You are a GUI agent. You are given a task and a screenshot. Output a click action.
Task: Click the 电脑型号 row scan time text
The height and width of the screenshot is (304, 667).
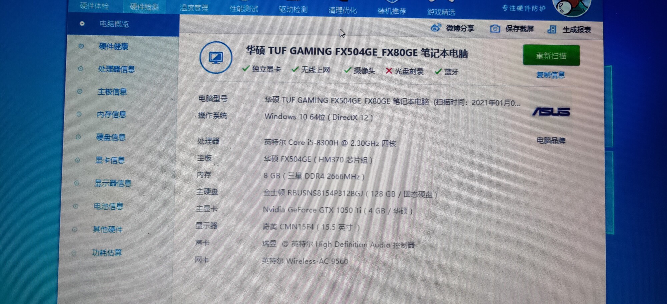click(x=477, y=103)
